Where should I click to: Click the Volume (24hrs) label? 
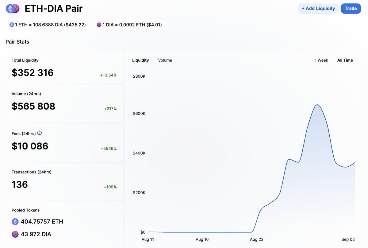26,94
